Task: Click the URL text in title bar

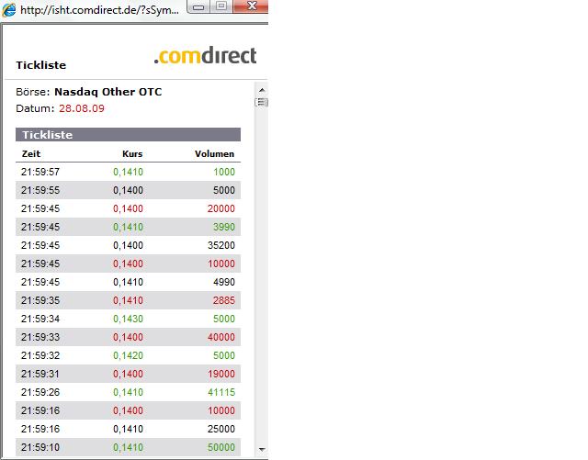Action: [99, 10]
